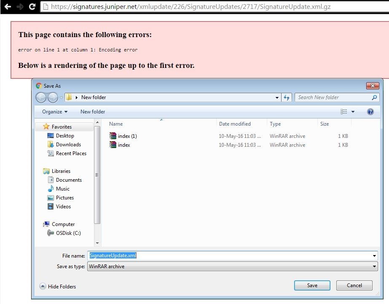The width and height of the screenshot is (389, 304).
Task: Open OSDisk (C:) drive
Action: pyautogui.click(x=68, y=233)
